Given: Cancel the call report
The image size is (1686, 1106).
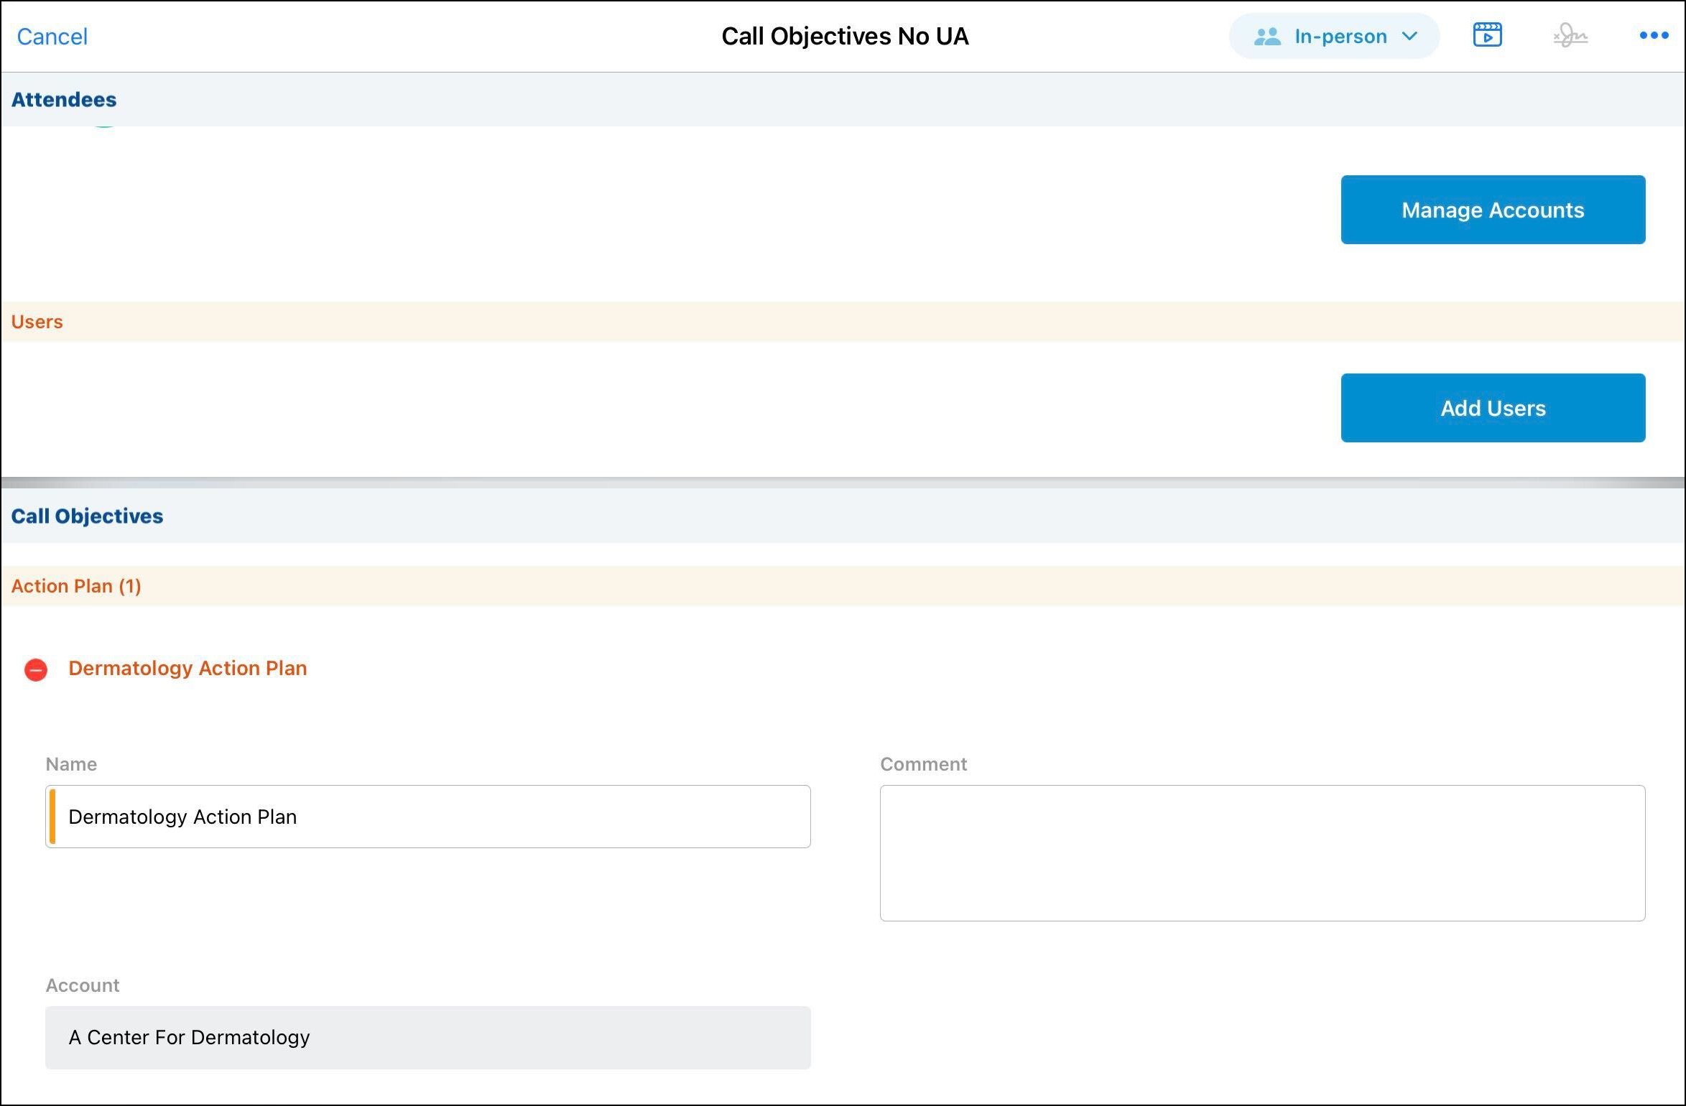Looking at the screenshot, I should 52,37.
